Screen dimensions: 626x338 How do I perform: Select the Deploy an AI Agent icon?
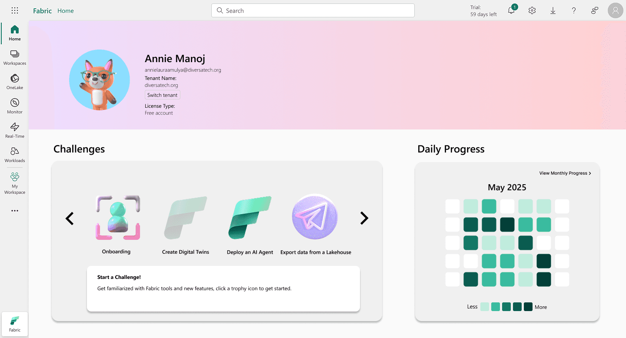(x=250, y=218)
